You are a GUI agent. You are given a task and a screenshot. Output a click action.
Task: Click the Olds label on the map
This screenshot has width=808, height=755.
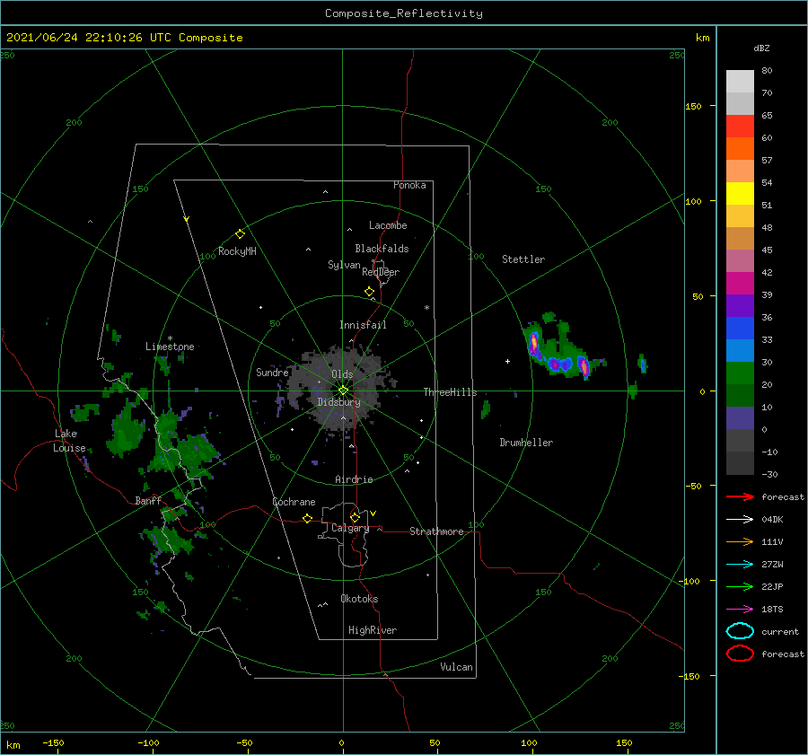tap(342, 374)
